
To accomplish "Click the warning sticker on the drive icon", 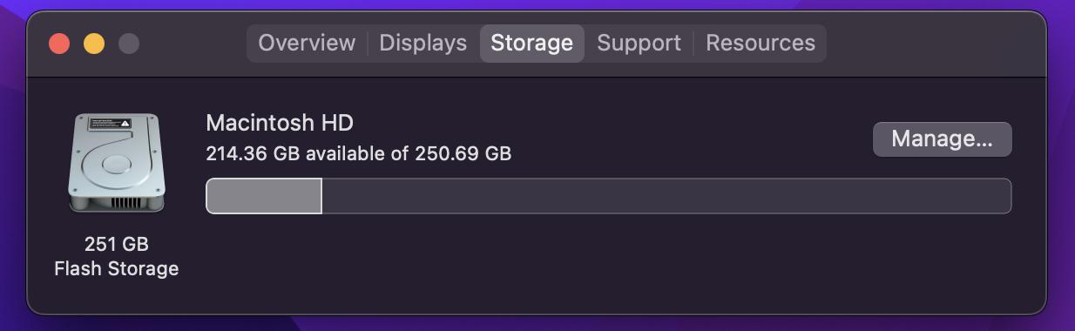I will [x=111, y=124].
